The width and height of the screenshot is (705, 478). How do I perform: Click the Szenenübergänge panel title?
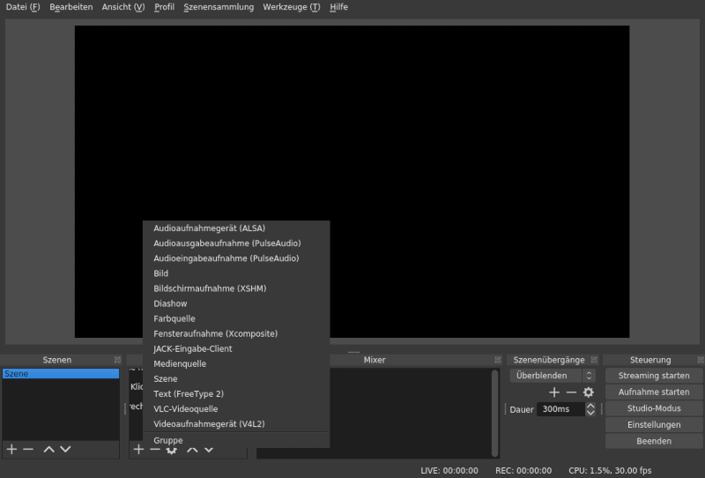click(549, 360)
